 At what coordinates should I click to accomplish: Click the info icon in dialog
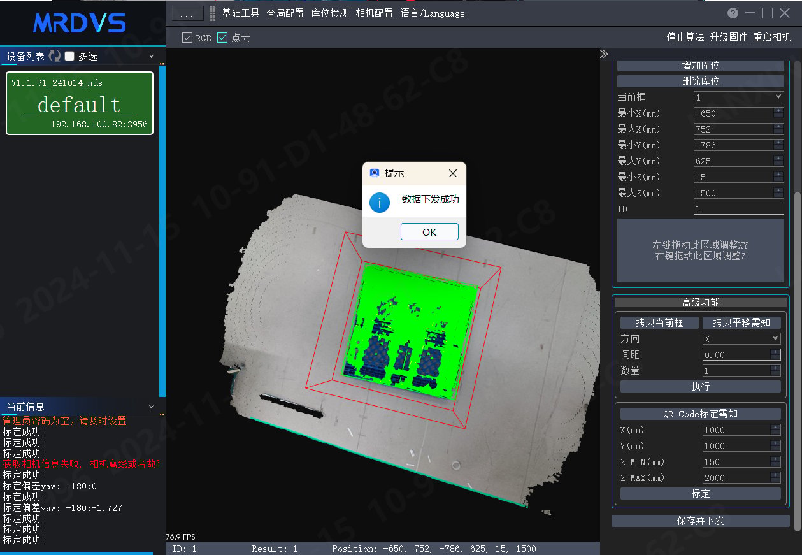pyautogui.click(x=380, y=203)
